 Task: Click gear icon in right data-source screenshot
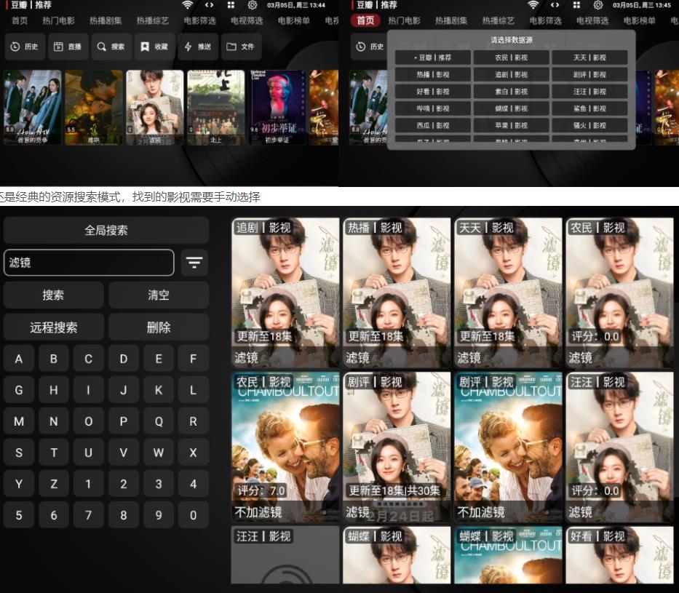click(x=598, y=5)
